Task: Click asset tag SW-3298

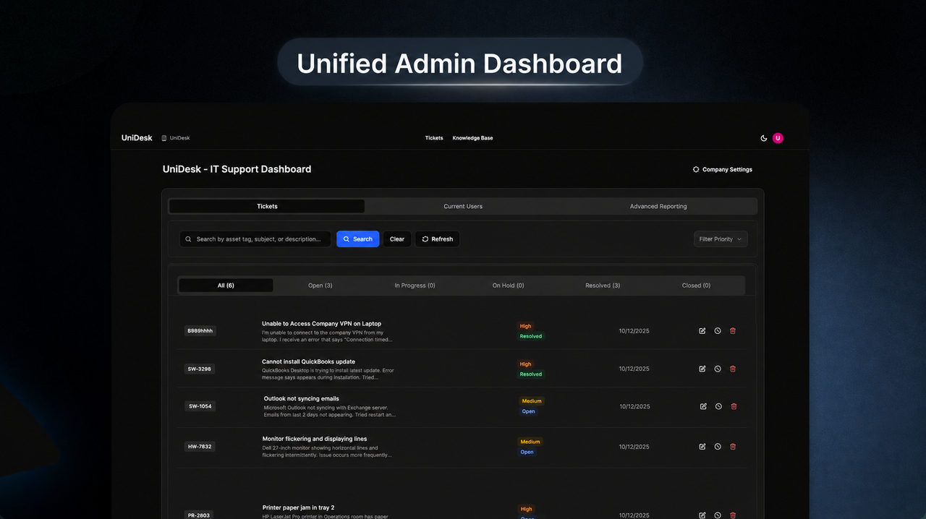Action: tap(200, 369)
